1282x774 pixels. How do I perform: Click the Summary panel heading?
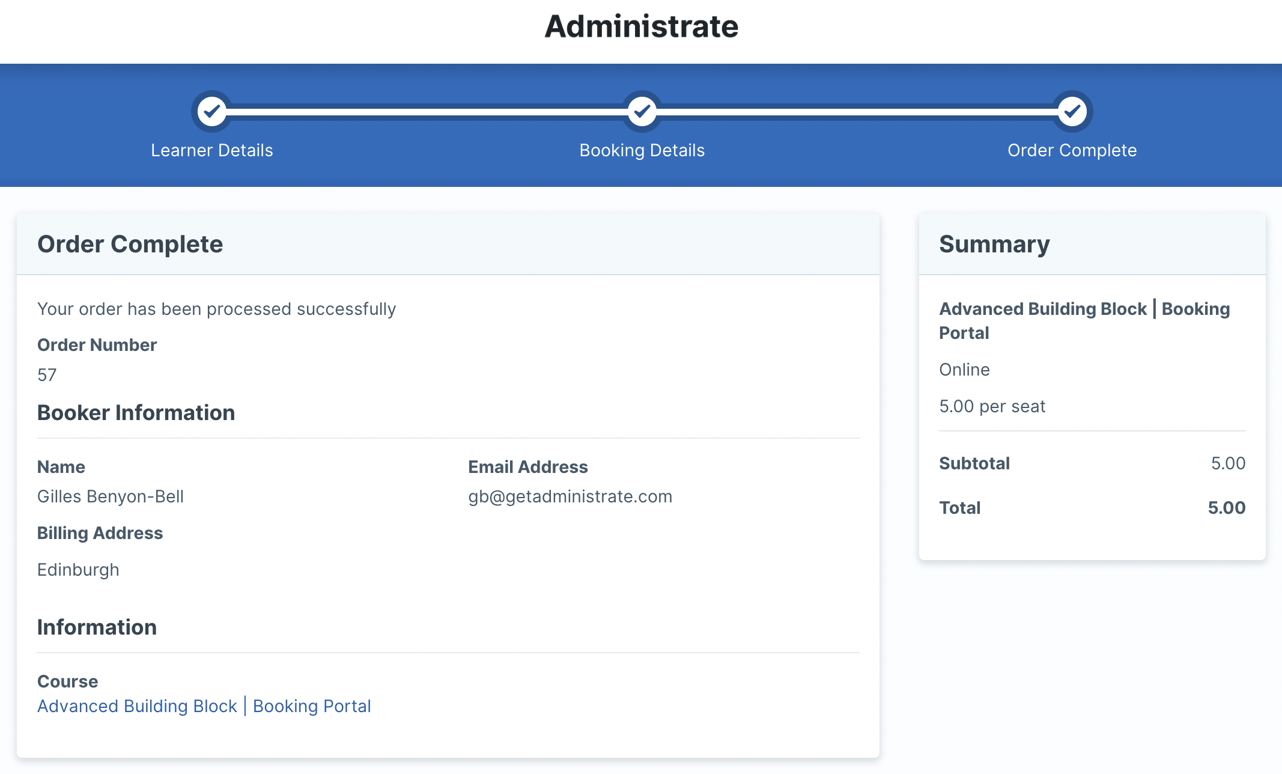tap(994, 244)
